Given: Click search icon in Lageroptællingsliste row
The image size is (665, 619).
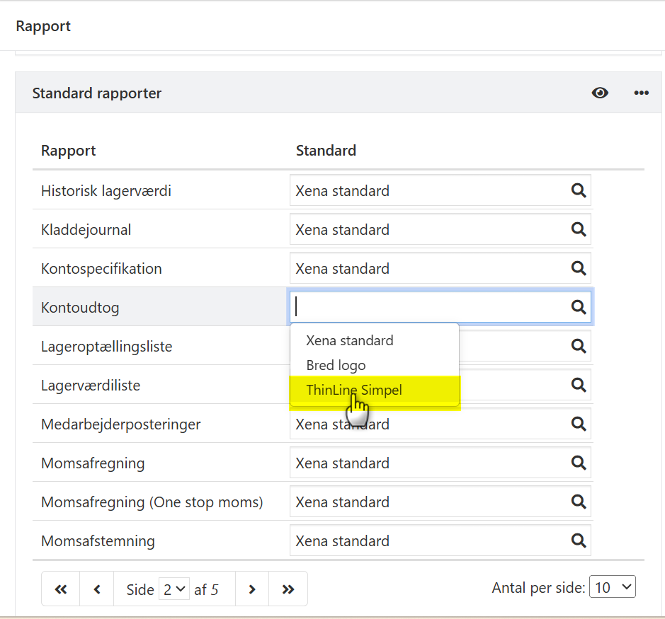Looking at the screenshot, I should coord(579,346).
